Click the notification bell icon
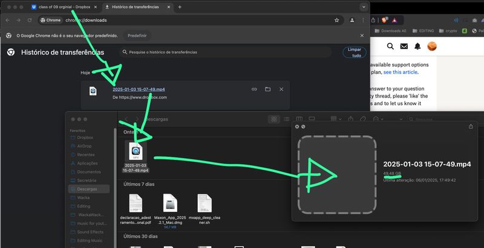This screenshot has height=248, width=484. 417,46
